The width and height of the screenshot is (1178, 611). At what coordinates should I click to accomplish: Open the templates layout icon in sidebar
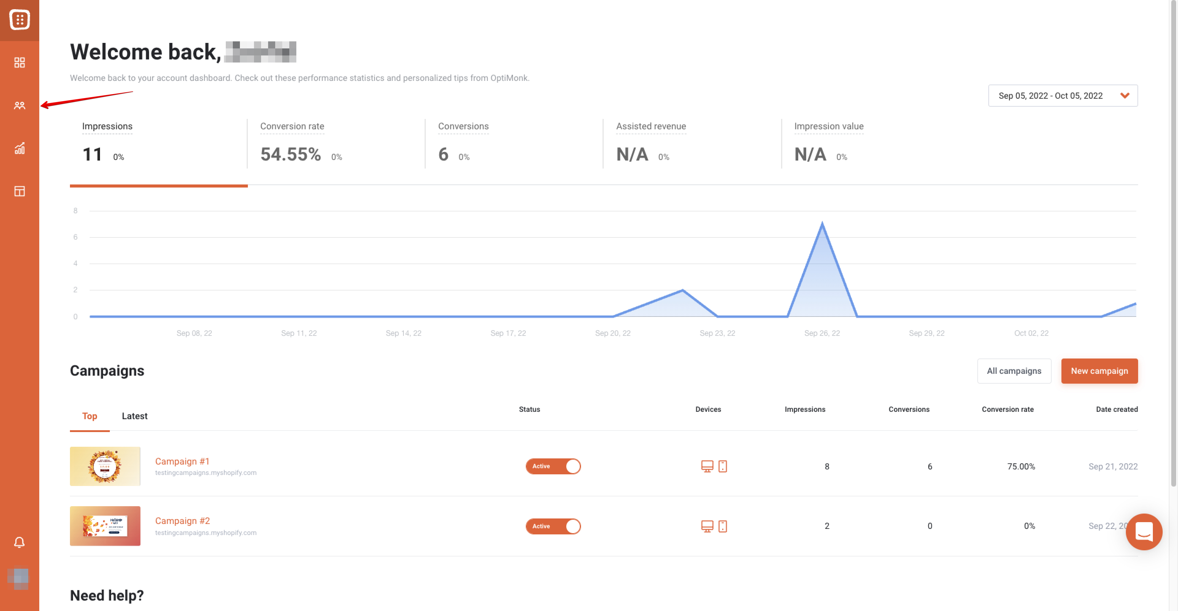tap(19, 191)
